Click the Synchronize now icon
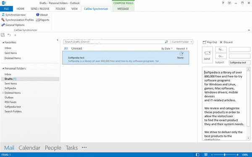This screenshot has height=157, width=252. [3, 15]
